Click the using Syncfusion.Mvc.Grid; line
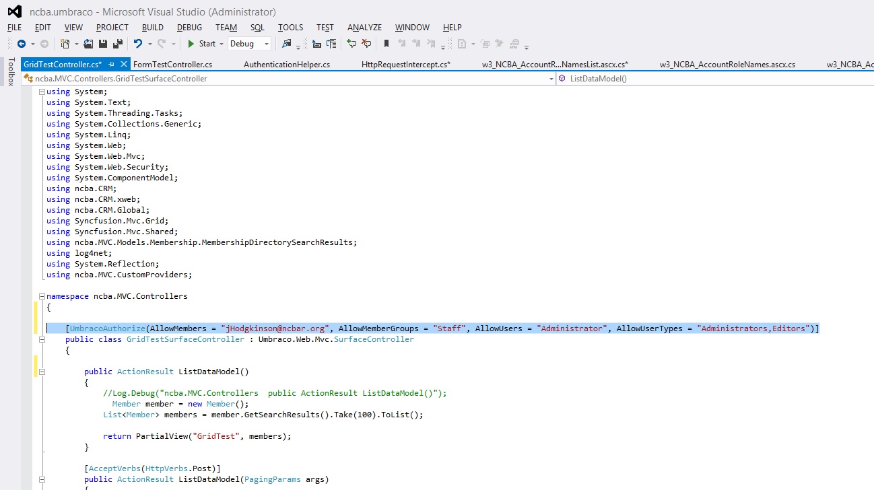This screenshot has height=490, width=874. coord(108,221)
